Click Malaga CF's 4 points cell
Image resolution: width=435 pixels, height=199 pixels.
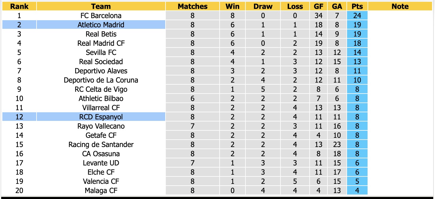[357, 190]
